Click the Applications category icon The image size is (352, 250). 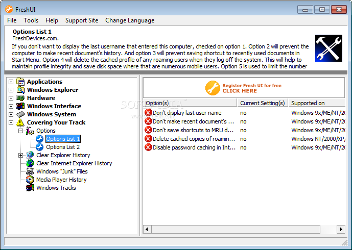(20, 82)
